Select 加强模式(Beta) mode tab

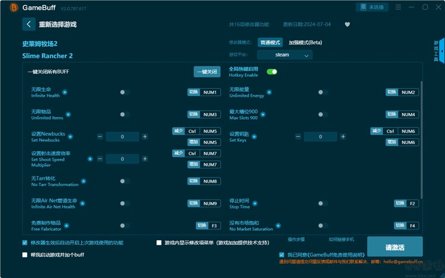point(305,43)
